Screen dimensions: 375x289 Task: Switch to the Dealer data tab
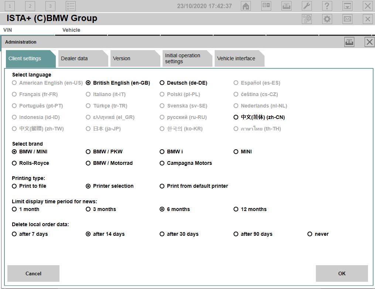81,58
